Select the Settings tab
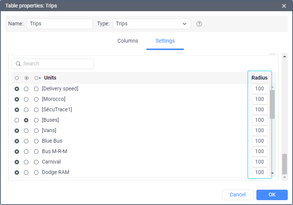The image size is (293, 205). [165, 41]
